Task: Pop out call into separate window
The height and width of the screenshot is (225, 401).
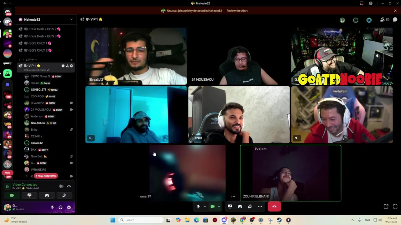Action: (386, 207)
